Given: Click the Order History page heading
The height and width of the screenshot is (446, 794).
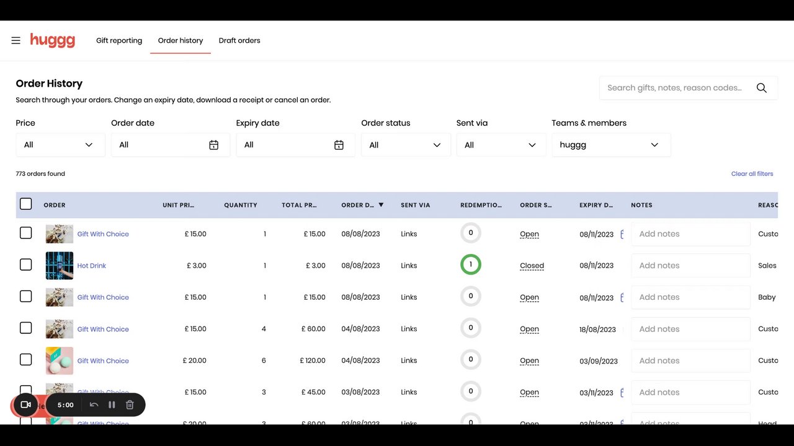Looking at the screenshot, I should 49,84.
